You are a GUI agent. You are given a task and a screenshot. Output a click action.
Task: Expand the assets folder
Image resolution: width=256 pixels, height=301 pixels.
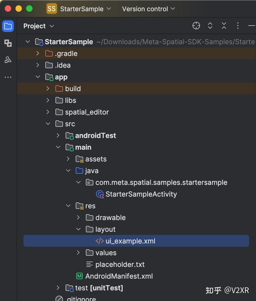coord(68,159)
